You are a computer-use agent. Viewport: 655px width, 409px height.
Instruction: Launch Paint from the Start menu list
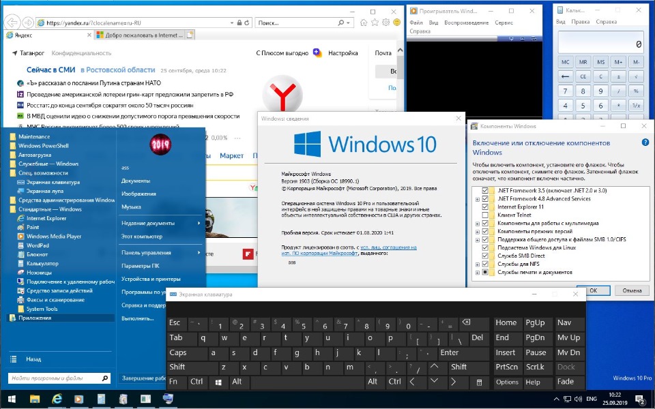[x=28, y=228]
